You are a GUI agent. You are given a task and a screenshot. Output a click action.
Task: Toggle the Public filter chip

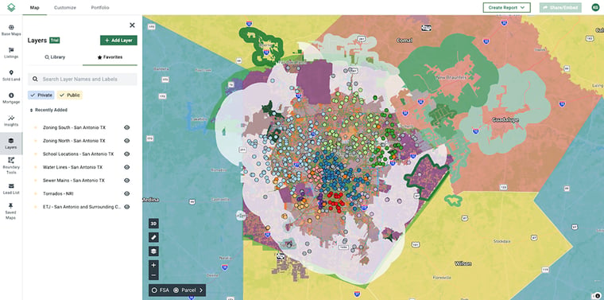[x=70, y=95]
